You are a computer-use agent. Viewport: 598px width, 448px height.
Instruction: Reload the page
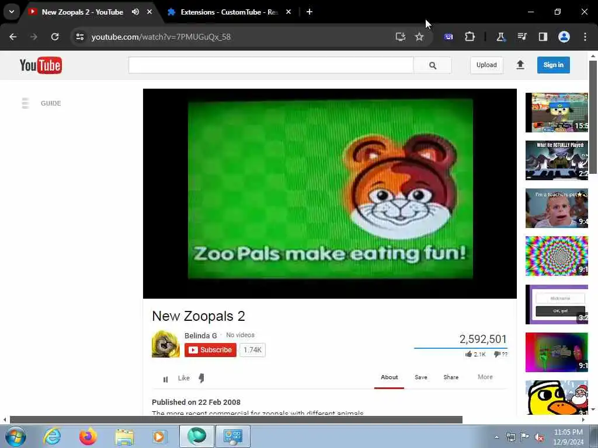pos(55,37)
